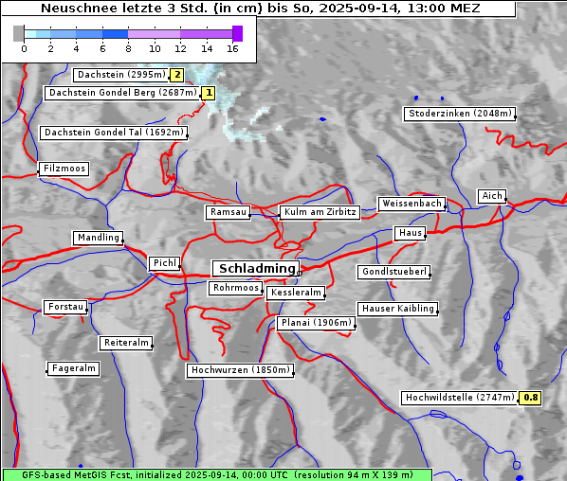Click the yellow snow value 2 at Dachstein
This screenshot has height=481, width=567.
click(x=177, y=75)
